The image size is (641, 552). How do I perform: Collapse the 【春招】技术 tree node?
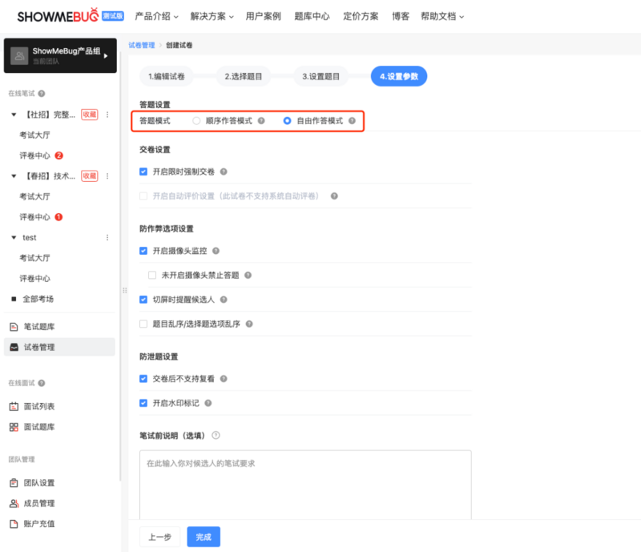(14, 175)
